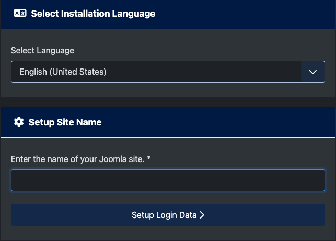
Task: Click the right arrow on Setup Login Data
Action: 202,215
